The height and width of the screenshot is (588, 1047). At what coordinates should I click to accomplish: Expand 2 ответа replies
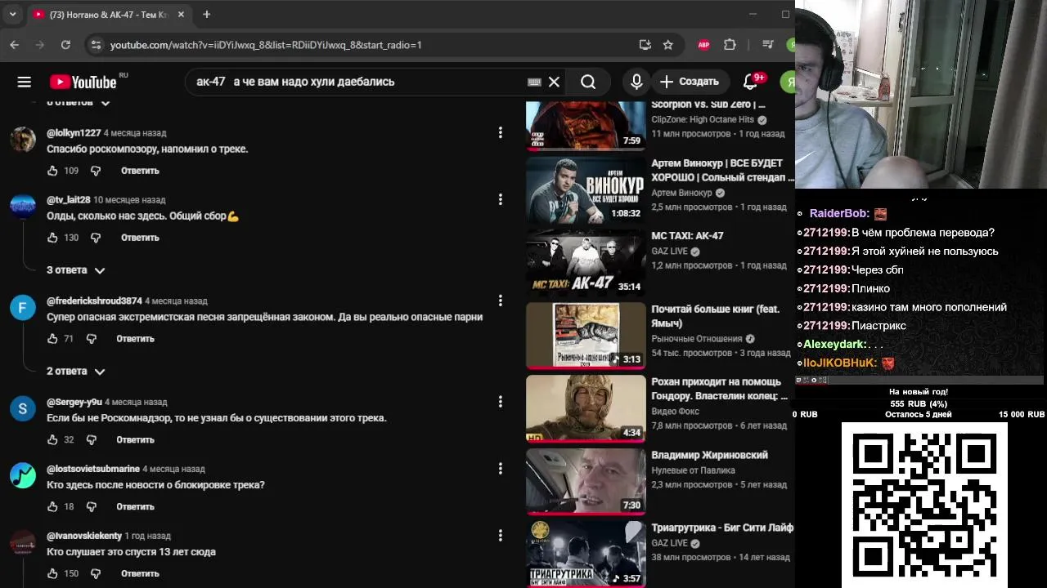point(76,372)
